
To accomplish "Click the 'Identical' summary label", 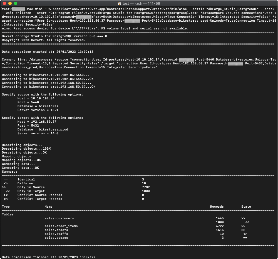I will [26, 180].
